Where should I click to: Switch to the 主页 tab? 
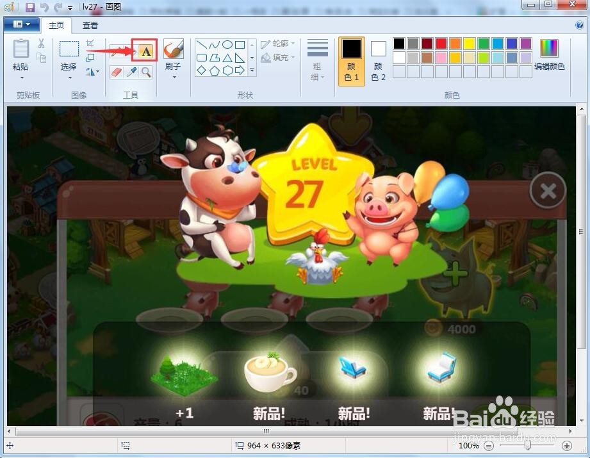click(56, 25)
